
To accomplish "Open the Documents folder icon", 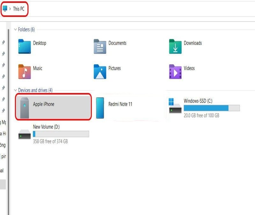I will tap(100, 47).
